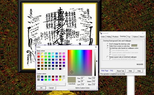Screen dimensions: 154x95
Task: Select the blue custom color swatch
Action: [42, 80]
